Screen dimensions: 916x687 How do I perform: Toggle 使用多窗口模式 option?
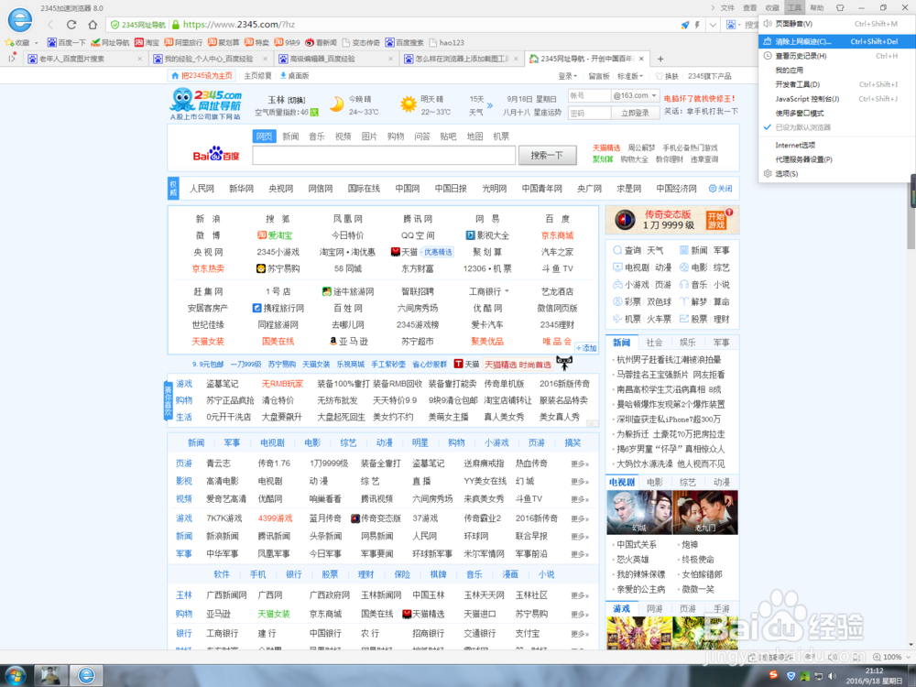pyautogui.click(x=836, y=114)
